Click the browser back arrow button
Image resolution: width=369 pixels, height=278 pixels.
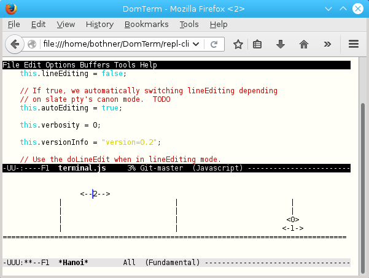(x=15, y=44)
